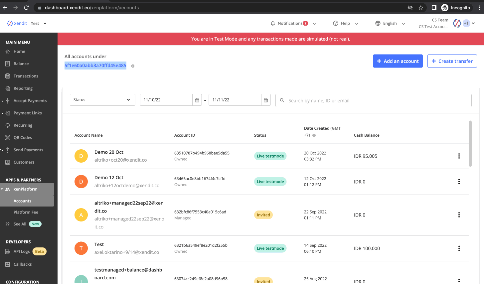Click the Create transfer button

[x=452, y=61]
